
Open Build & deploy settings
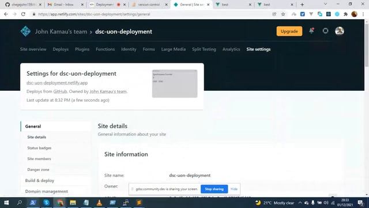pyautogui.click(x=40, y=180)
